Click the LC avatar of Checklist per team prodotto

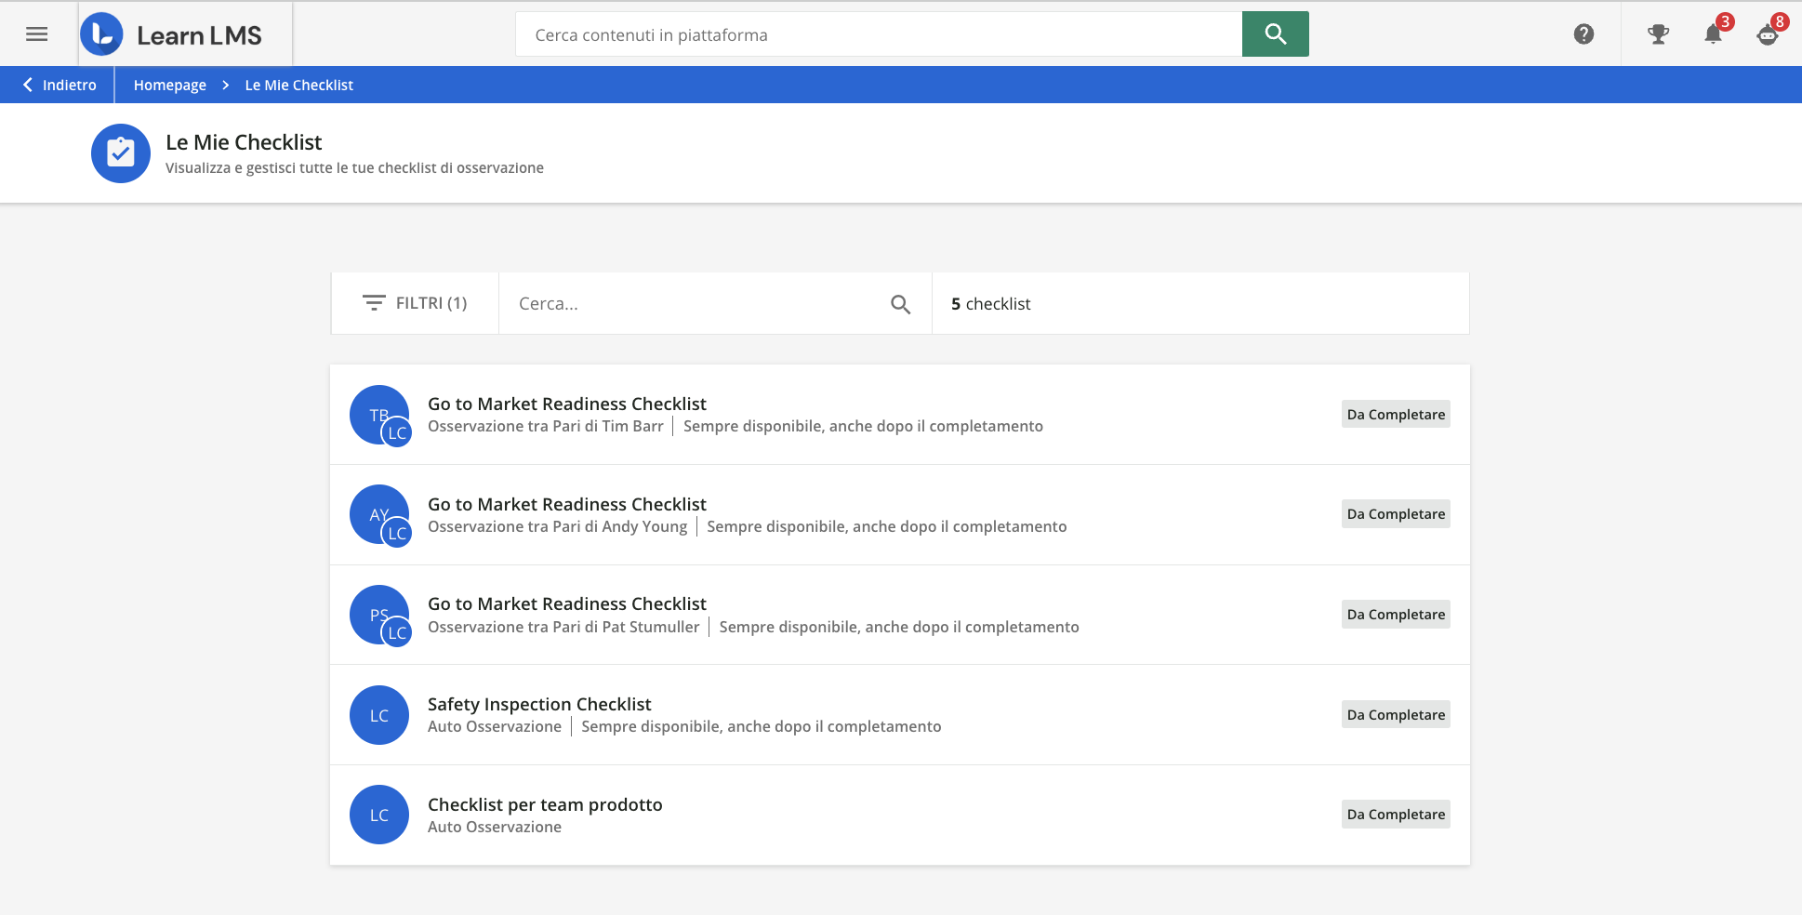[379, 815]
